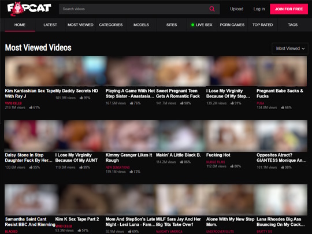Open the Categories tab
This screenshot has width=312, height=234.
point(111,25)
